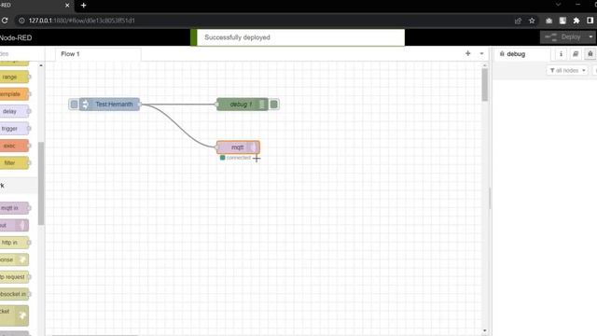Viewport: 597px width, 336px height.
Task: Open a new browser tab
Action: click(83, 6)
